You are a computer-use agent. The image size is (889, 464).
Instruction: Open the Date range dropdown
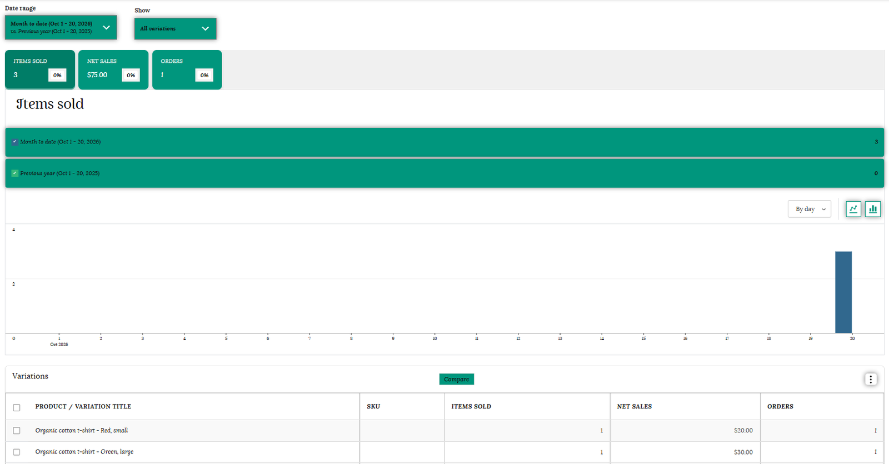(x=61, y=27)
